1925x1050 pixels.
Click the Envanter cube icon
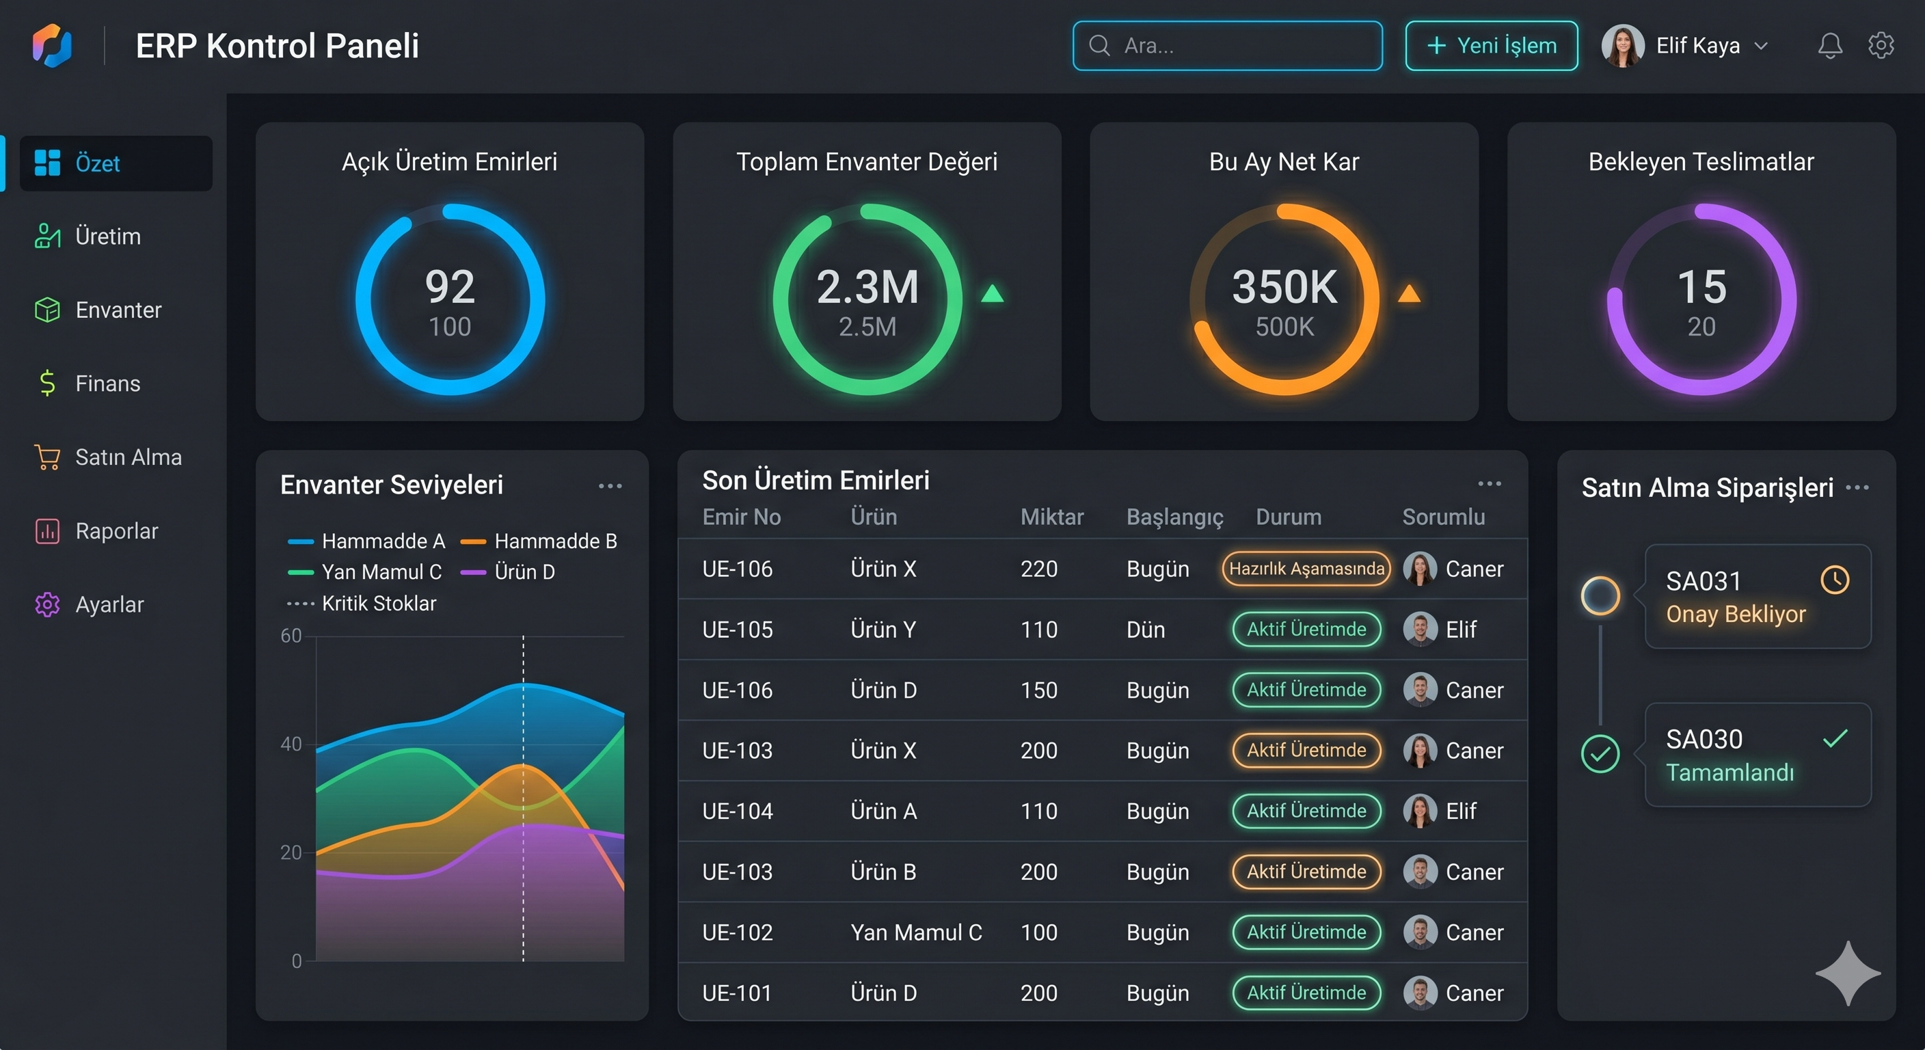(x=47, y=310)
